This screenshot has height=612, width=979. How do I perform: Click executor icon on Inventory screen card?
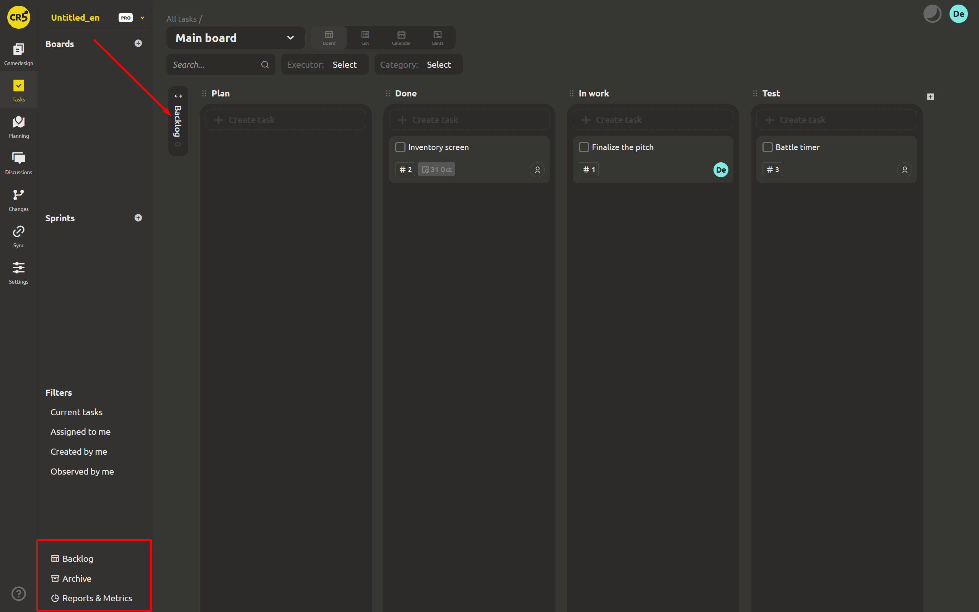(x=537, y=170)
